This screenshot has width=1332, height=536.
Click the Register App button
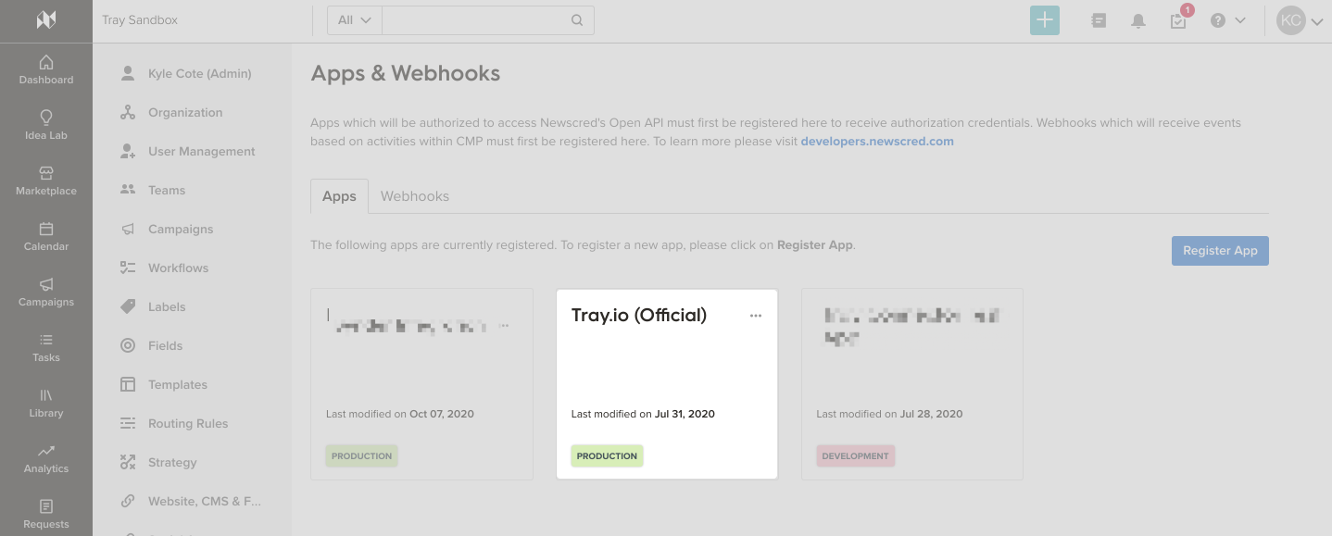click(1220, 250)
